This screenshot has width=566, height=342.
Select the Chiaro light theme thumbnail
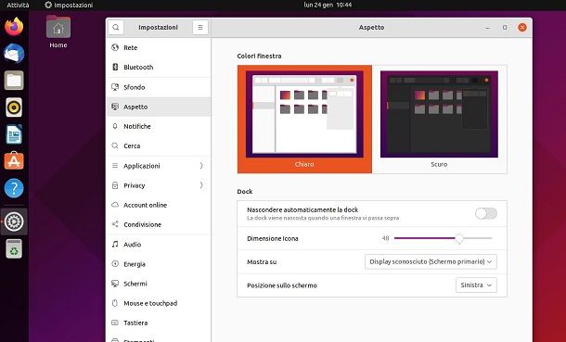pos(304,119)
